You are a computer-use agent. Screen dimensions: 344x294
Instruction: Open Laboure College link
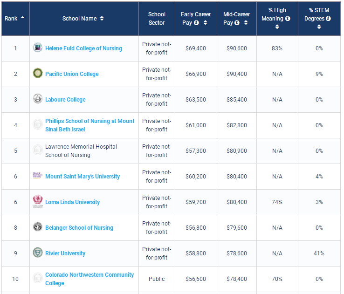(x=65, y=100)
